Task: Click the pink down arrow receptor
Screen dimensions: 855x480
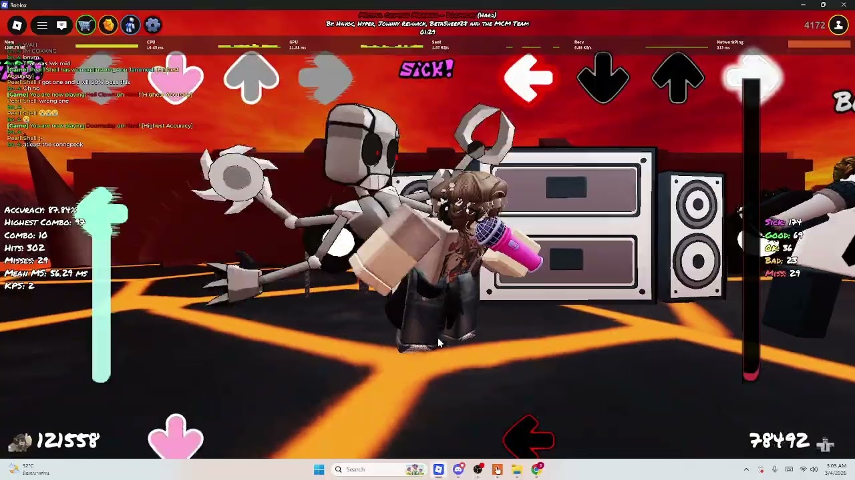Action: pos(176,79)
